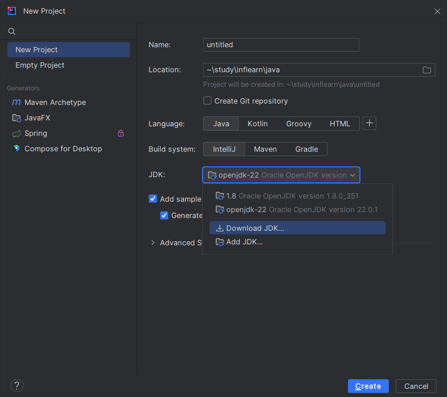Click the project creation path hint text
The image size is (447, 397).
[291, 84]
